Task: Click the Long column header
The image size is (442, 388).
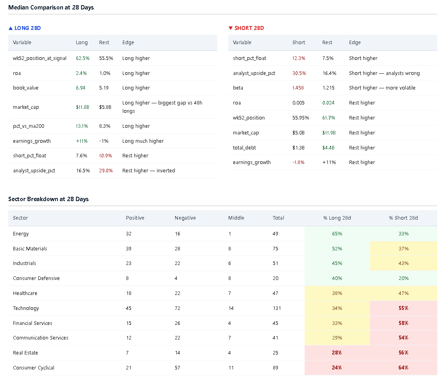Action: click(82, 43)
